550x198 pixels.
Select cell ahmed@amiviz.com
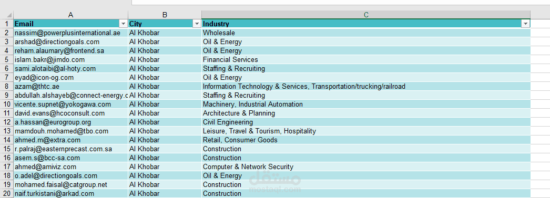pos(71,167)
